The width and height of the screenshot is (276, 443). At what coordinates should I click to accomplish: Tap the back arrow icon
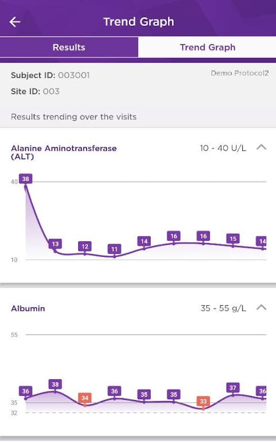pyautogui.click(x=15, y=22)
